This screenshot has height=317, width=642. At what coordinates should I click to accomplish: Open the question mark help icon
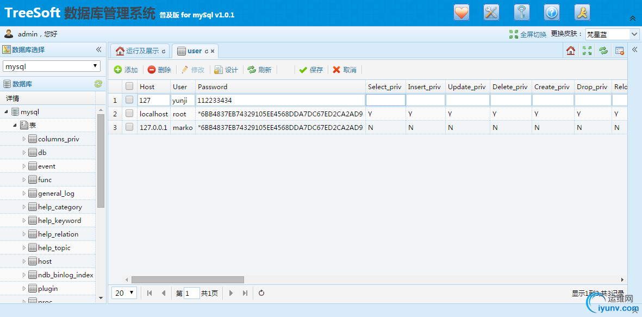click(x=552, y=13)
